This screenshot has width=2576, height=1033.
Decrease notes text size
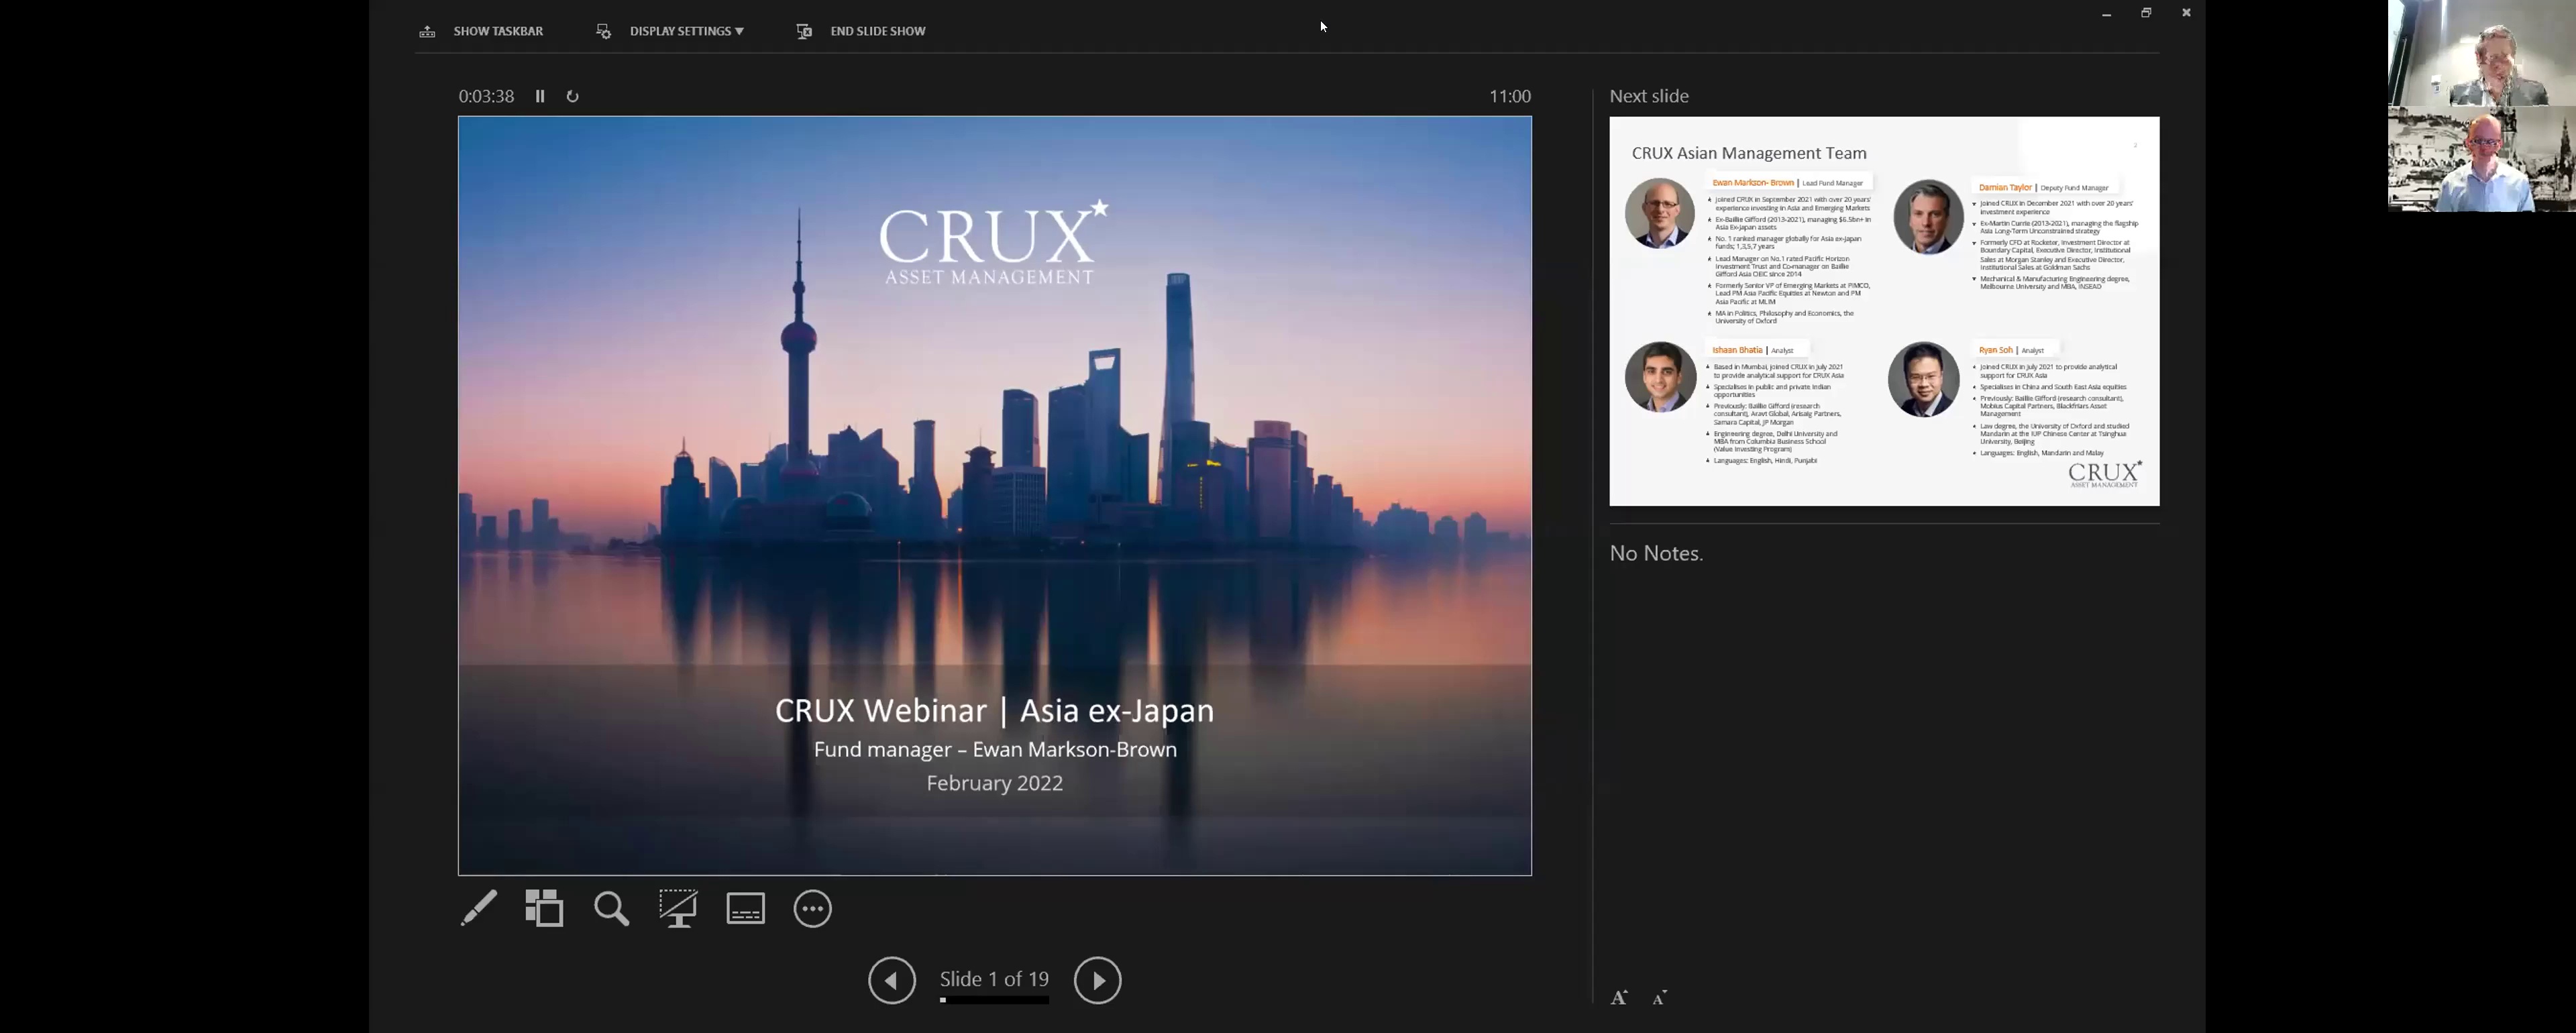click(1660, 998)
